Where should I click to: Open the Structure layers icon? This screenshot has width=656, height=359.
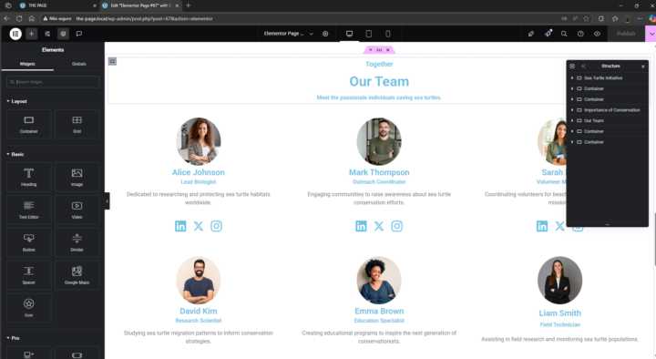pos(63,34)
